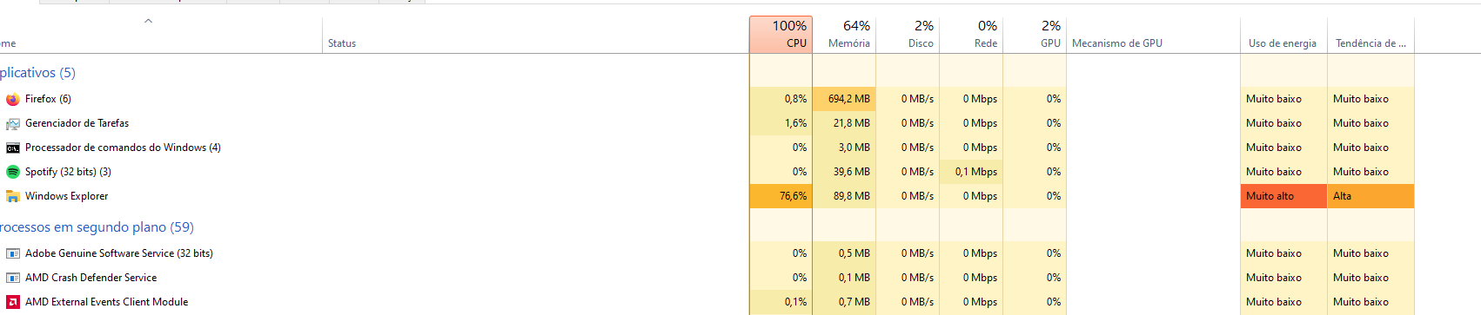
Task: Click the Processador de comandos icon
Action: 13,148
